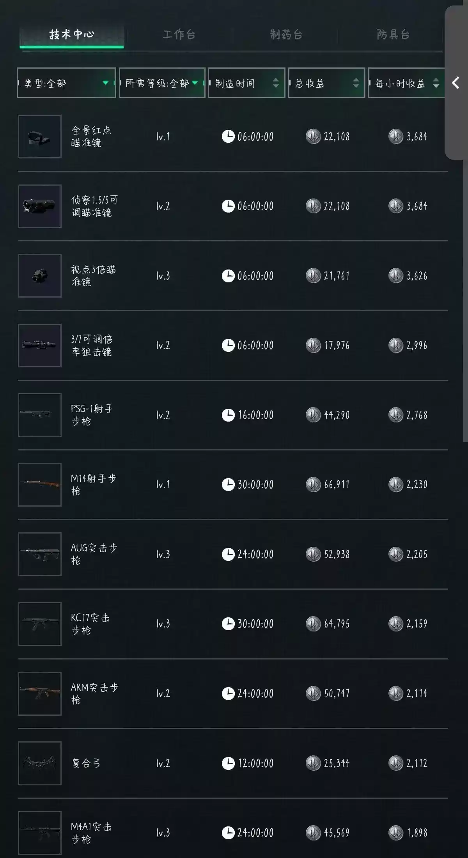The width and height of the screenshot is (468, 858).
Task: Click the AKM突击步枪 rifle icon
Action: (40, 693)
